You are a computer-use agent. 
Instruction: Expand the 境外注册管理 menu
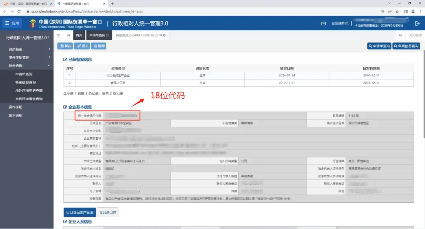(x=27, y=57)
